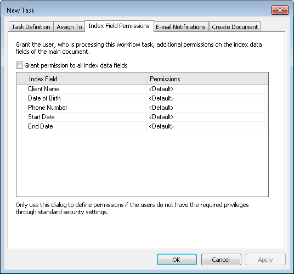The height and width of the screenshot is (274, 294).
Task: Open permissions cell for Phone Number
Action: [x=207, y=108]
